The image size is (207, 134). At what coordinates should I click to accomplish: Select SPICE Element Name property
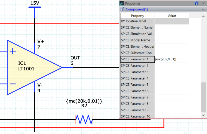click(138, 27)
